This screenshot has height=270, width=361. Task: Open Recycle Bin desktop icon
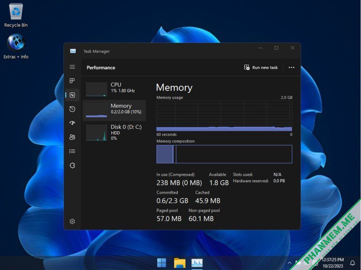[16, 15]
